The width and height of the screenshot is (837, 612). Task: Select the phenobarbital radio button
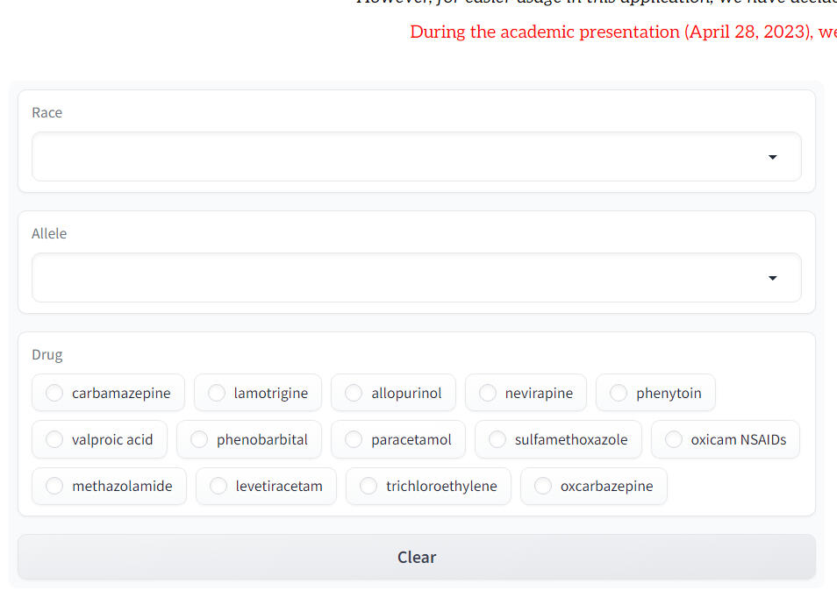point(199,439)
